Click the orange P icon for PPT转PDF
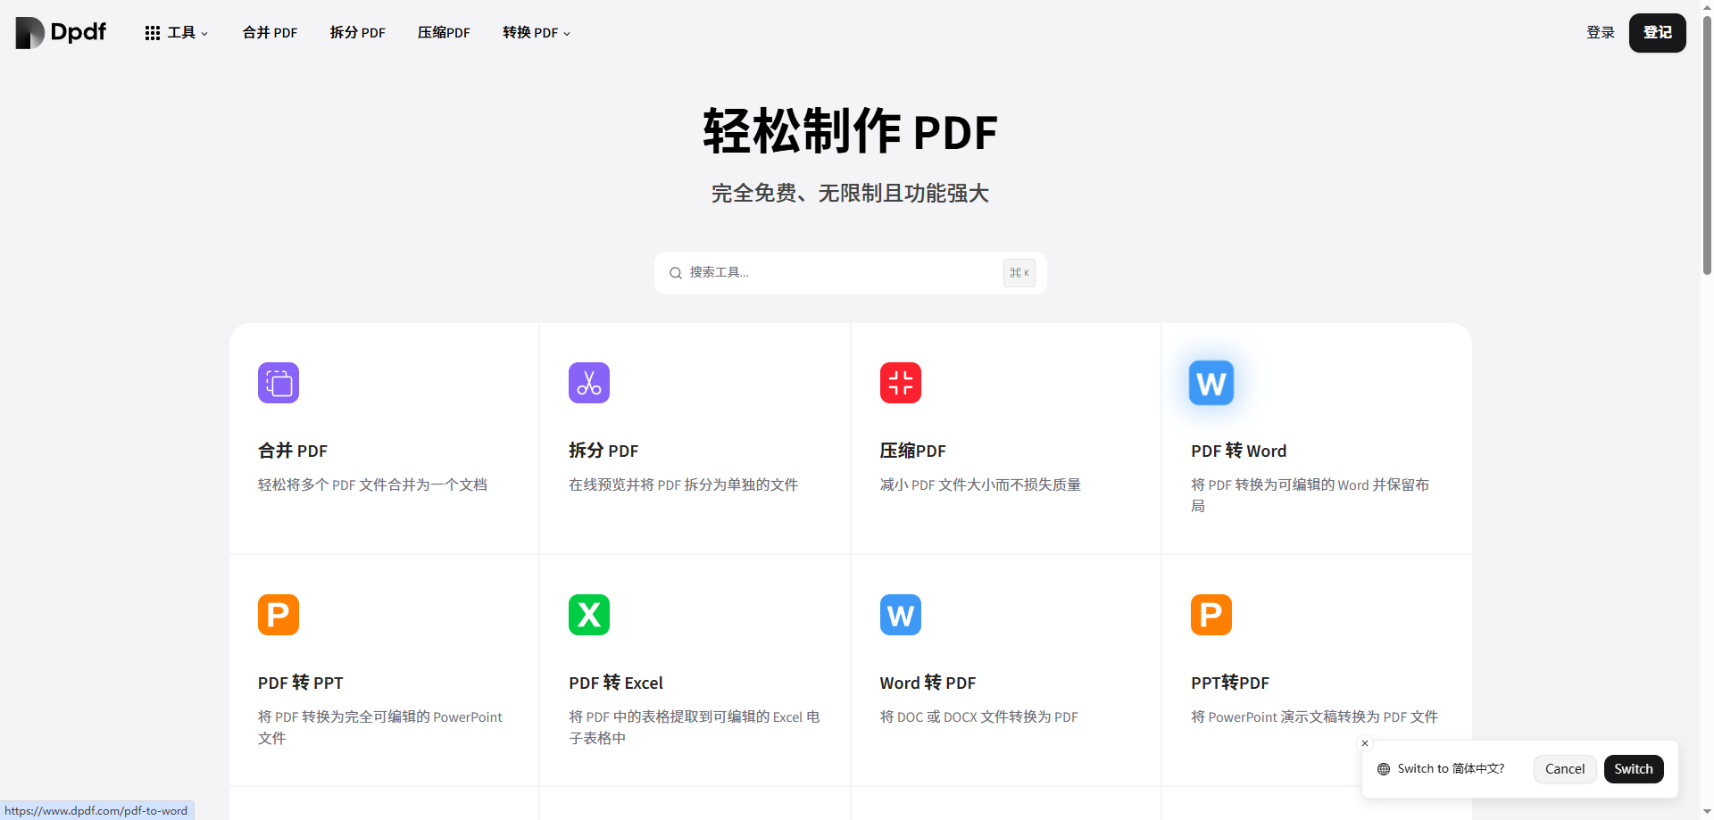Viewport: 1714px width, 820px height. (1211, 615)
